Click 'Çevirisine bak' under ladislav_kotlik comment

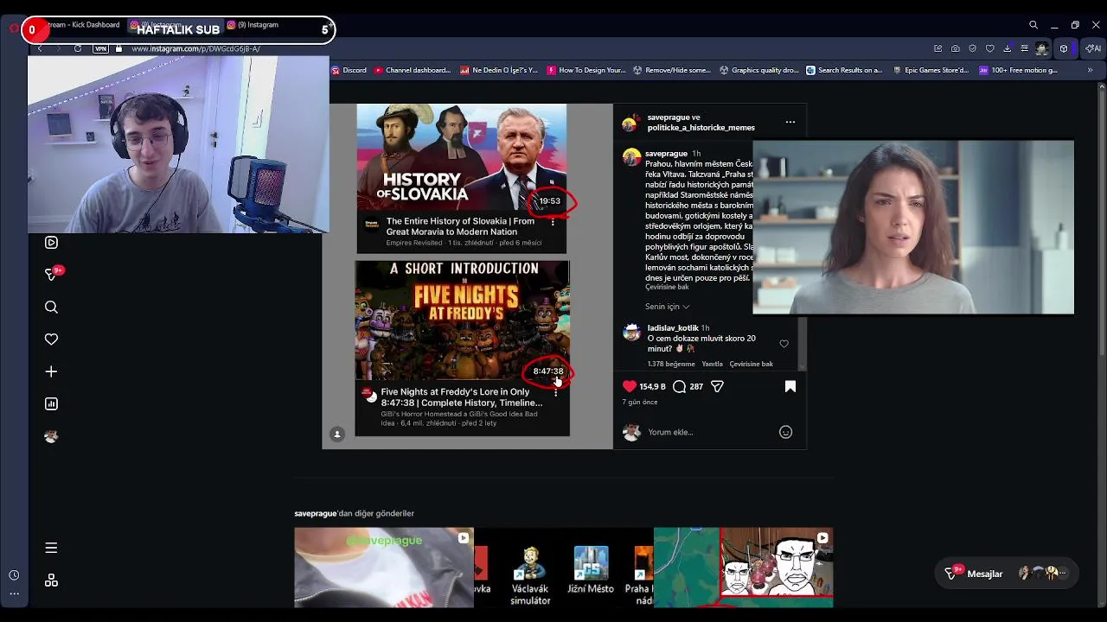(x=751, y=365)
